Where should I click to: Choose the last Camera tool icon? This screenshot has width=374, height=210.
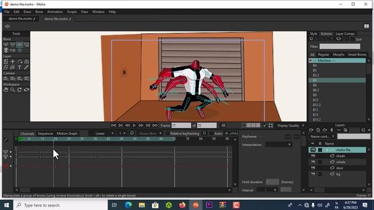[x=26, y=79]
